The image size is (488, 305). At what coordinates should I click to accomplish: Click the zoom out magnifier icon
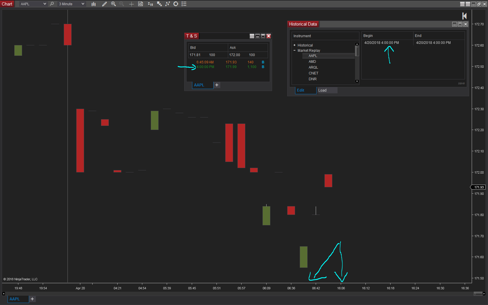click(122, 4)
